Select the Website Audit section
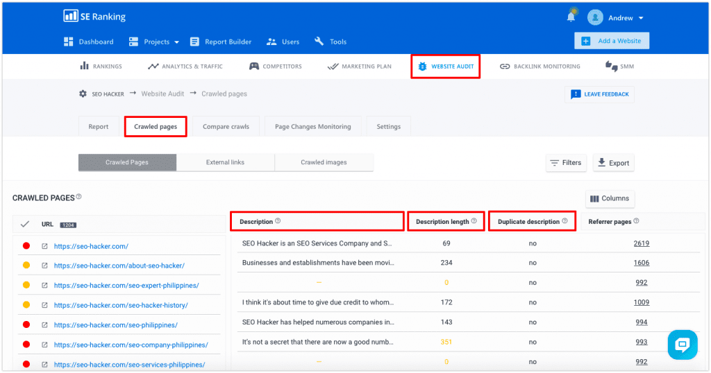 (x=446, y=66)
